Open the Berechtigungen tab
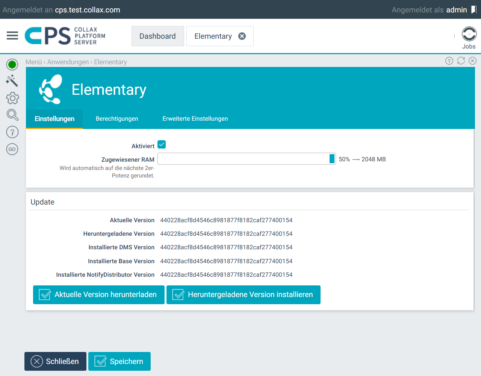The width and height of the screenshot is (481, 376). click(x=117, y=119)
